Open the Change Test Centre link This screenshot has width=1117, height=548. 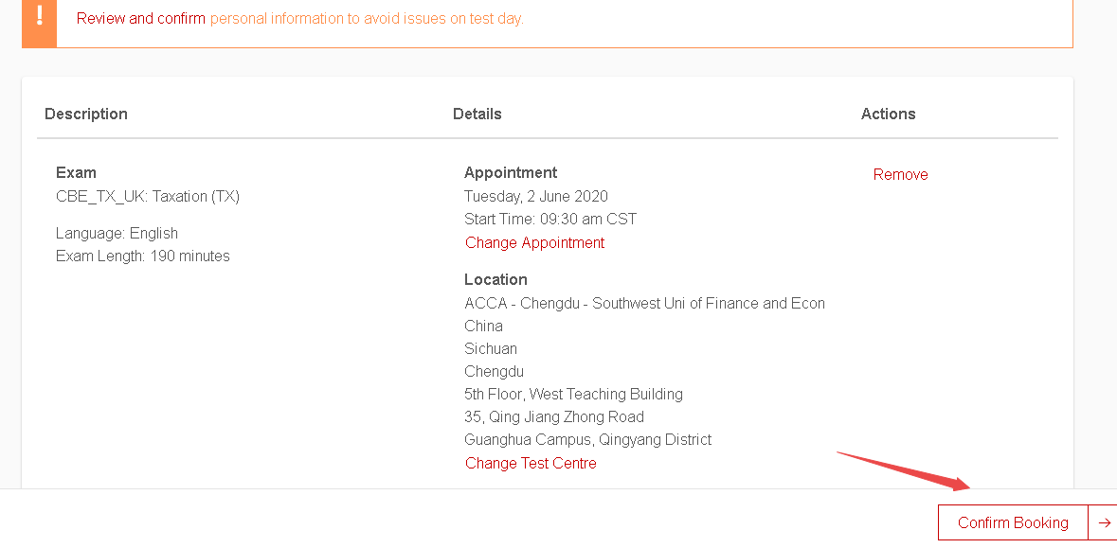click(x=531, y=463)
